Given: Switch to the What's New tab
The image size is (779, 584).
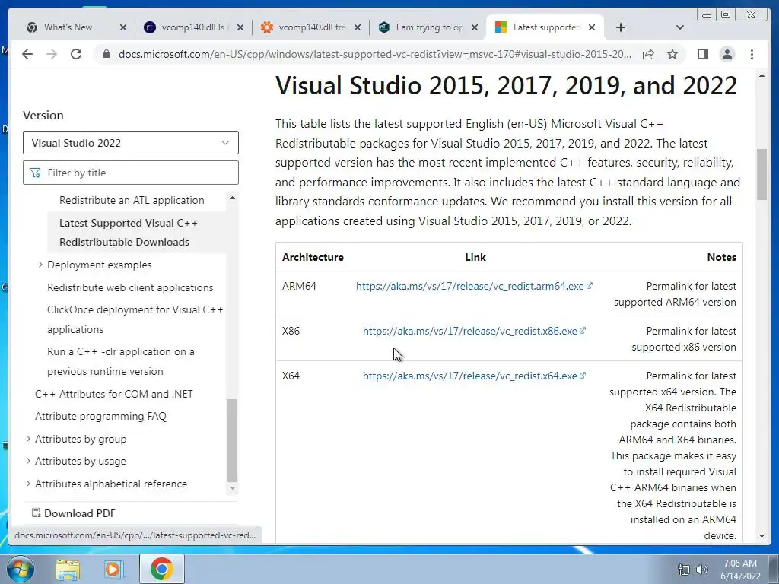Looking at the screenshot, I should pos(68,27).
